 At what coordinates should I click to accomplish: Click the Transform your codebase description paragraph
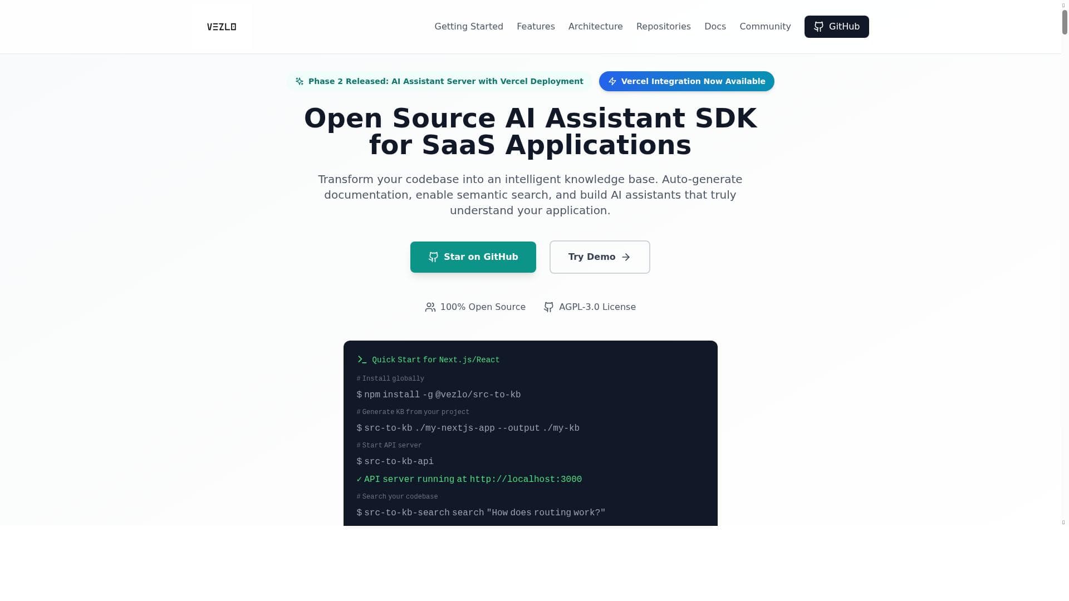(530, 195)
